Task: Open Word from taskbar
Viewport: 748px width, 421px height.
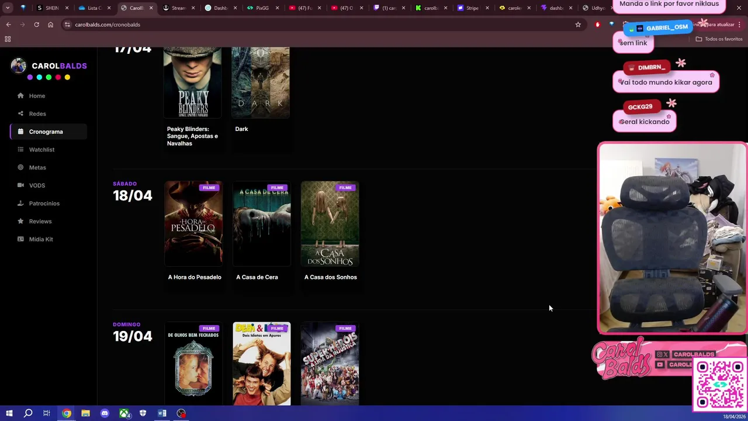Action: pyautogui.click(x=162, y=413)
